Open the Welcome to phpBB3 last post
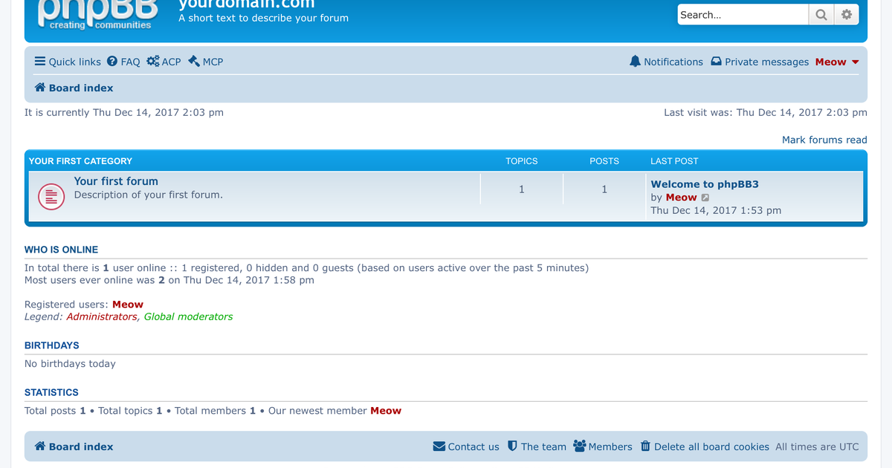 [x=704, y=184]
